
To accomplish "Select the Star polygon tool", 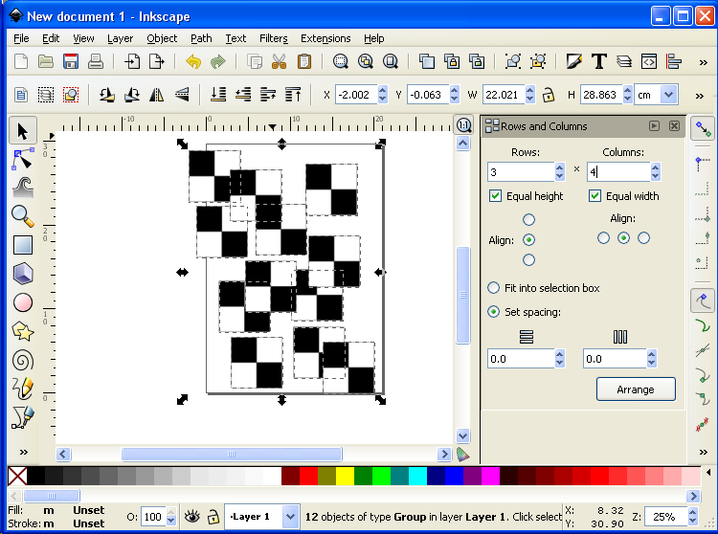I will (22, 331).
